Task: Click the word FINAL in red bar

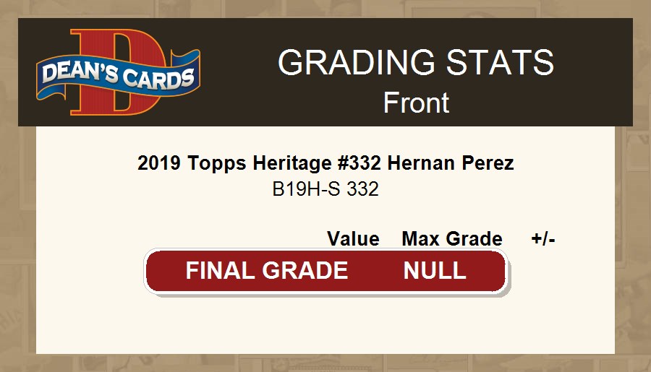Action: (221, 271)
